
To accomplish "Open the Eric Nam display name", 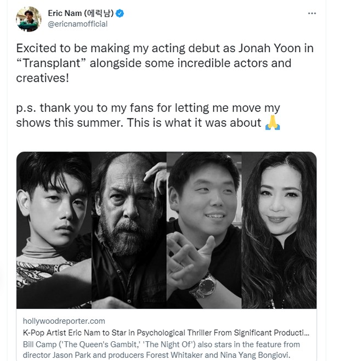I will point(65,13).
